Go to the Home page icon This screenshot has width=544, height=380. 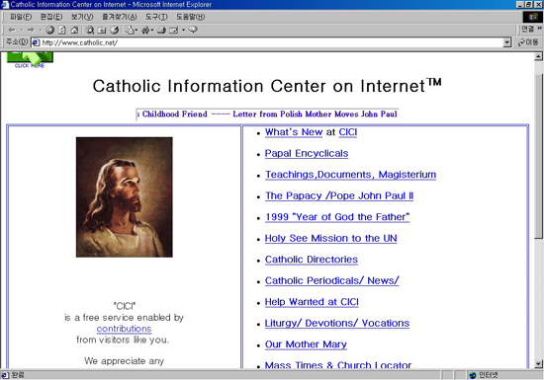(74, 31)
